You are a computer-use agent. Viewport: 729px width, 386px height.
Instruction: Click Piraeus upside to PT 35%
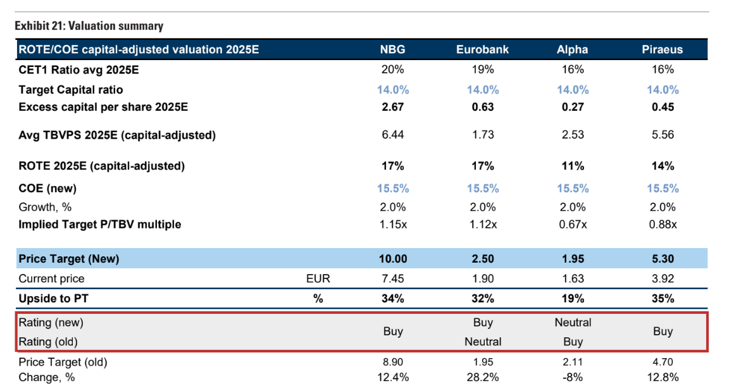[663, 299]
